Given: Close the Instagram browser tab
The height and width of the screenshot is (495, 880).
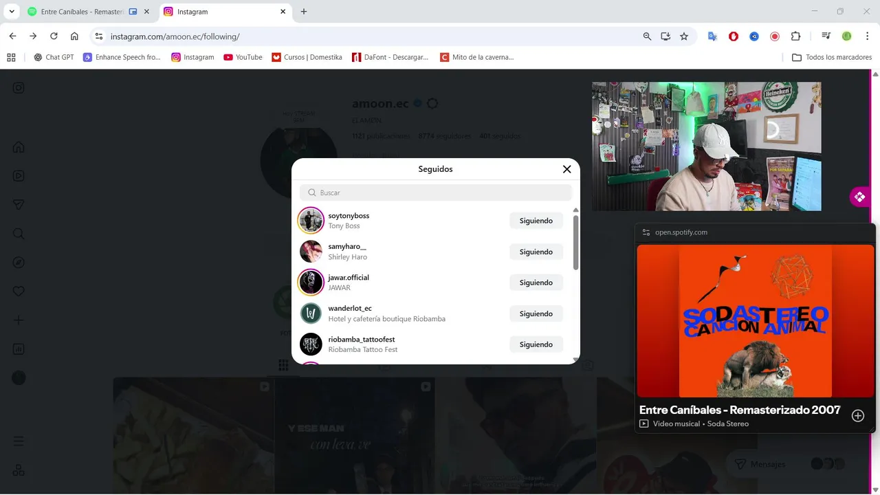Looking at the screenshot, I should (x=283, y=12).
